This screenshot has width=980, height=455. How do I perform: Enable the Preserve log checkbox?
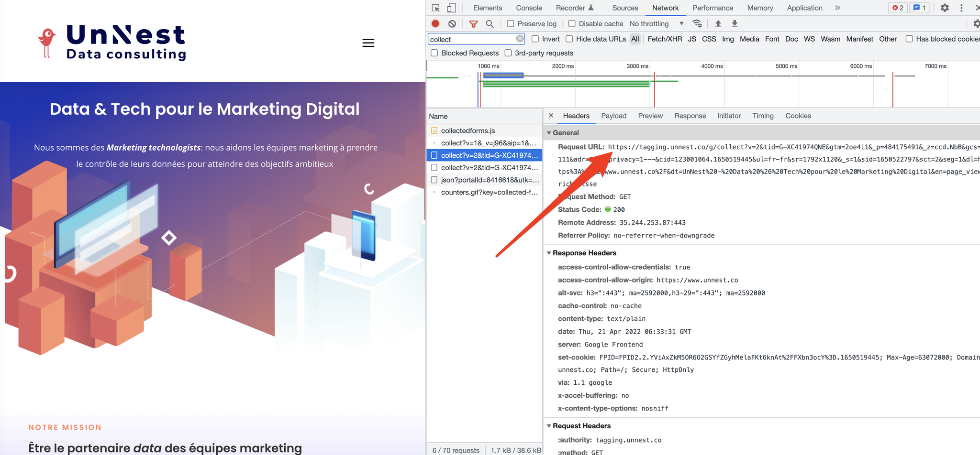[511, 23]
